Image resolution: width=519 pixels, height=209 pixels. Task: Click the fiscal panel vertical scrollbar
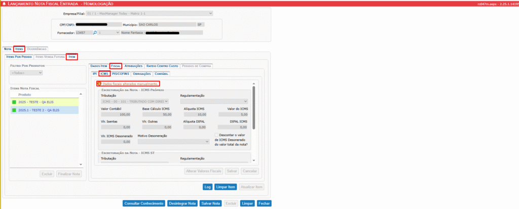click(253, 106)
